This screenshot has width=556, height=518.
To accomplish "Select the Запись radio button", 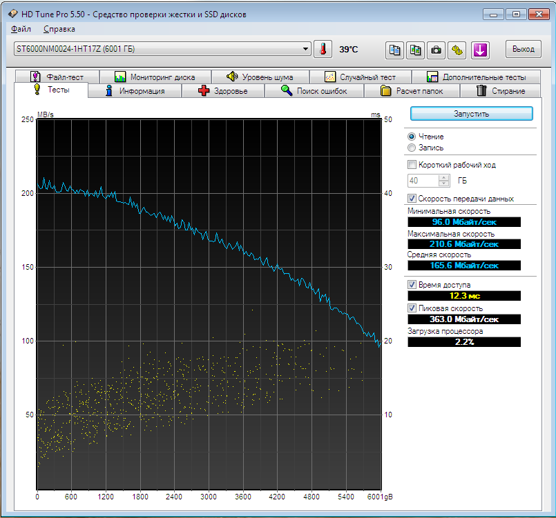I will (412, 148).
